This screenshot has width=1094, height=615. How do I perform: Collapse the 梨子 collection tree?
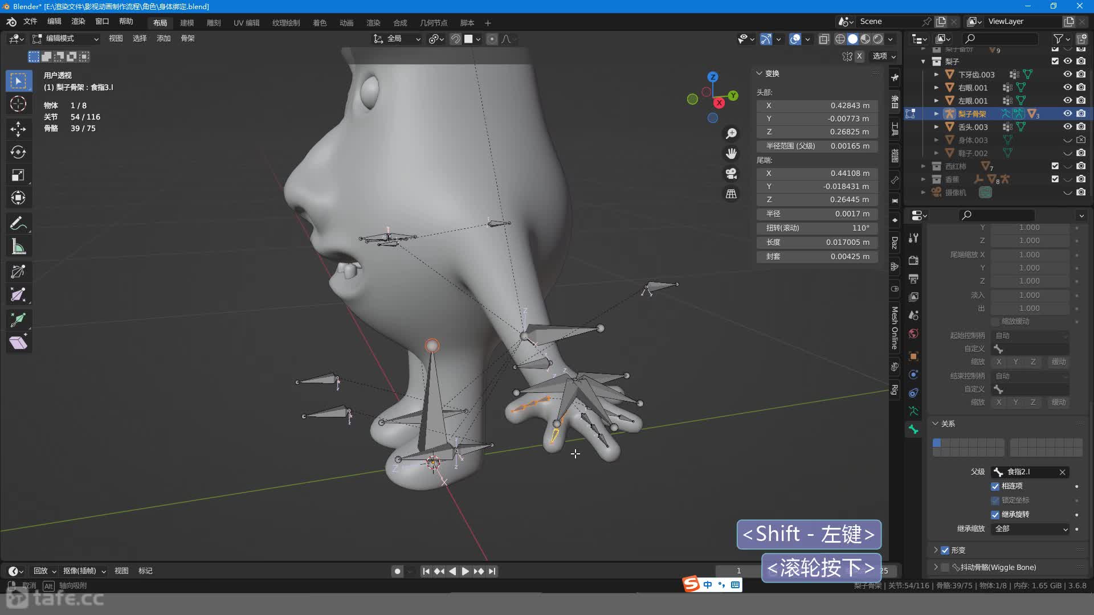click(923, 61)
